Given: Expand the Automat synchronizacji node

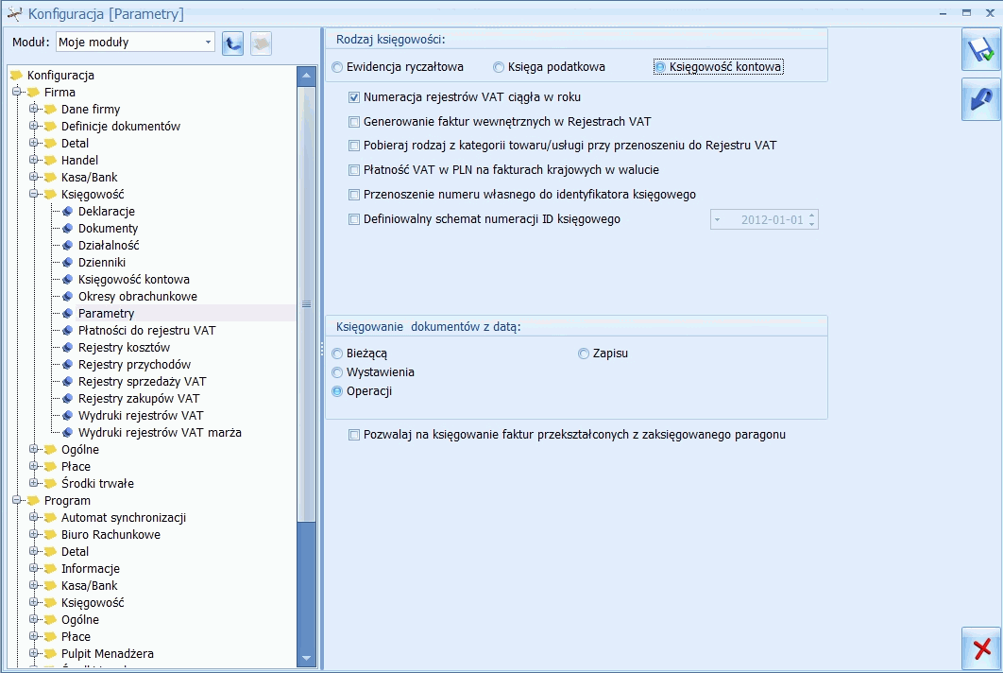Looking at the screenshot, I should point(34,517).
